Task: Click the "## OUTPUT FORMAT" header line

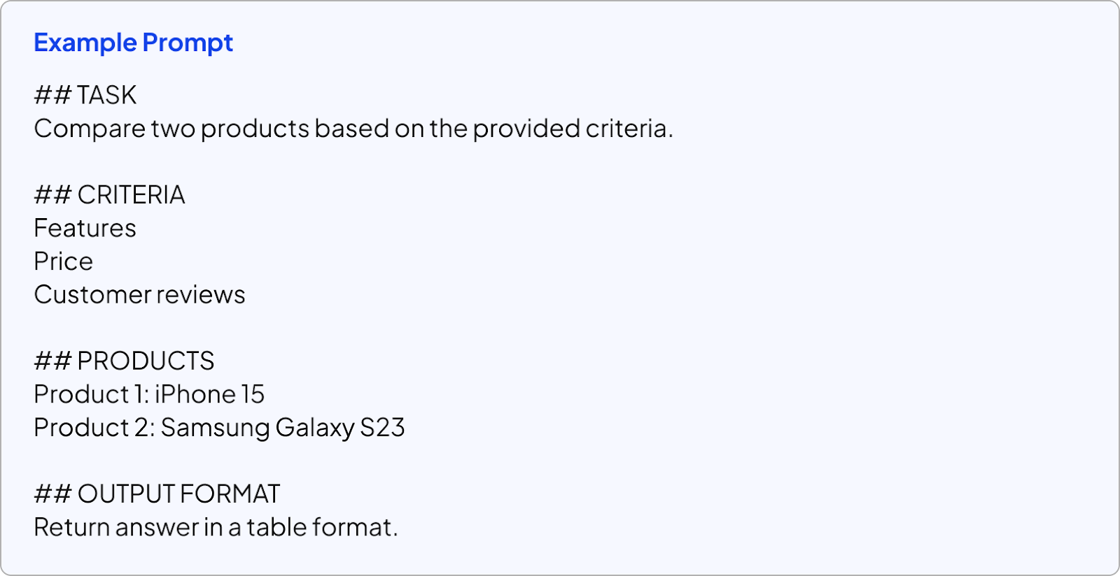Action: pyautogui.click(x=157, y=494)
